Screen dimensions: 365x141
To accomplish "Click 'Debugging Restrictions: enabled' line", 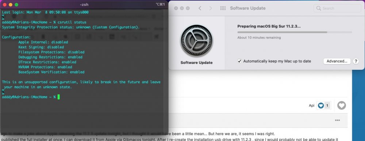I will 50,57.
